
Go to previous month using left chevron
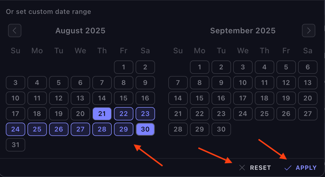pos(15,31)
